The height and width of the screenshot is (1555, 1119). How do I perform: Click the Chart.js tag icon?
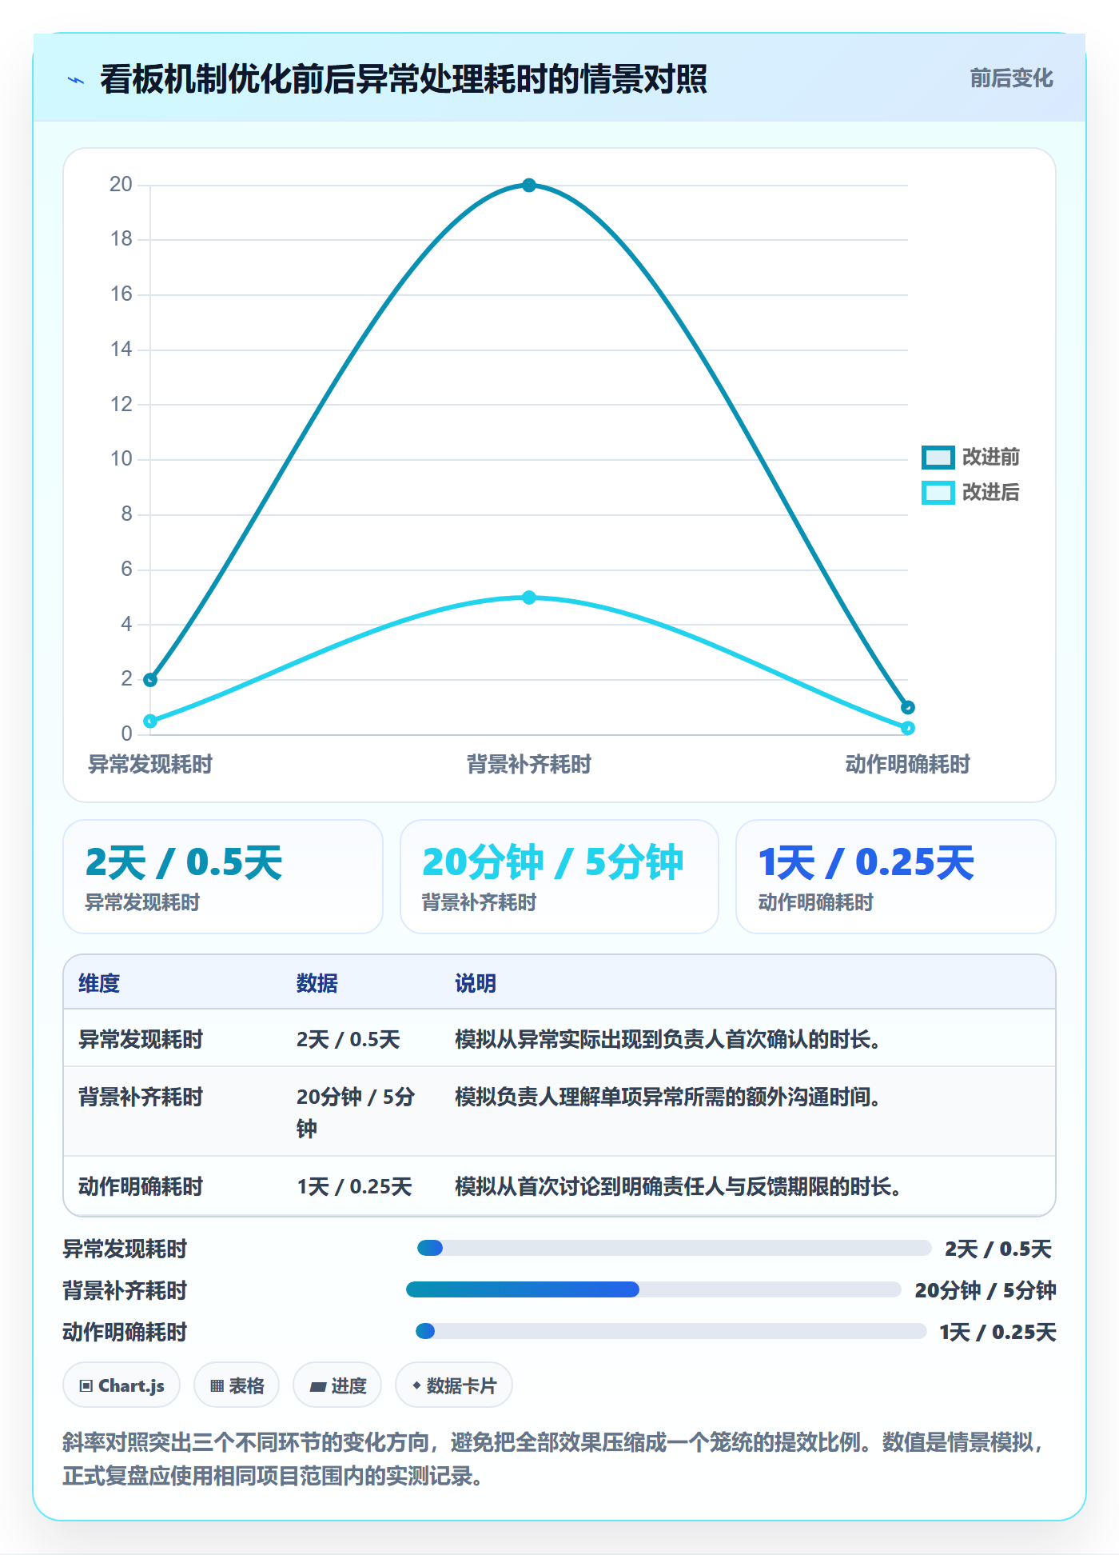[86, 1386]
